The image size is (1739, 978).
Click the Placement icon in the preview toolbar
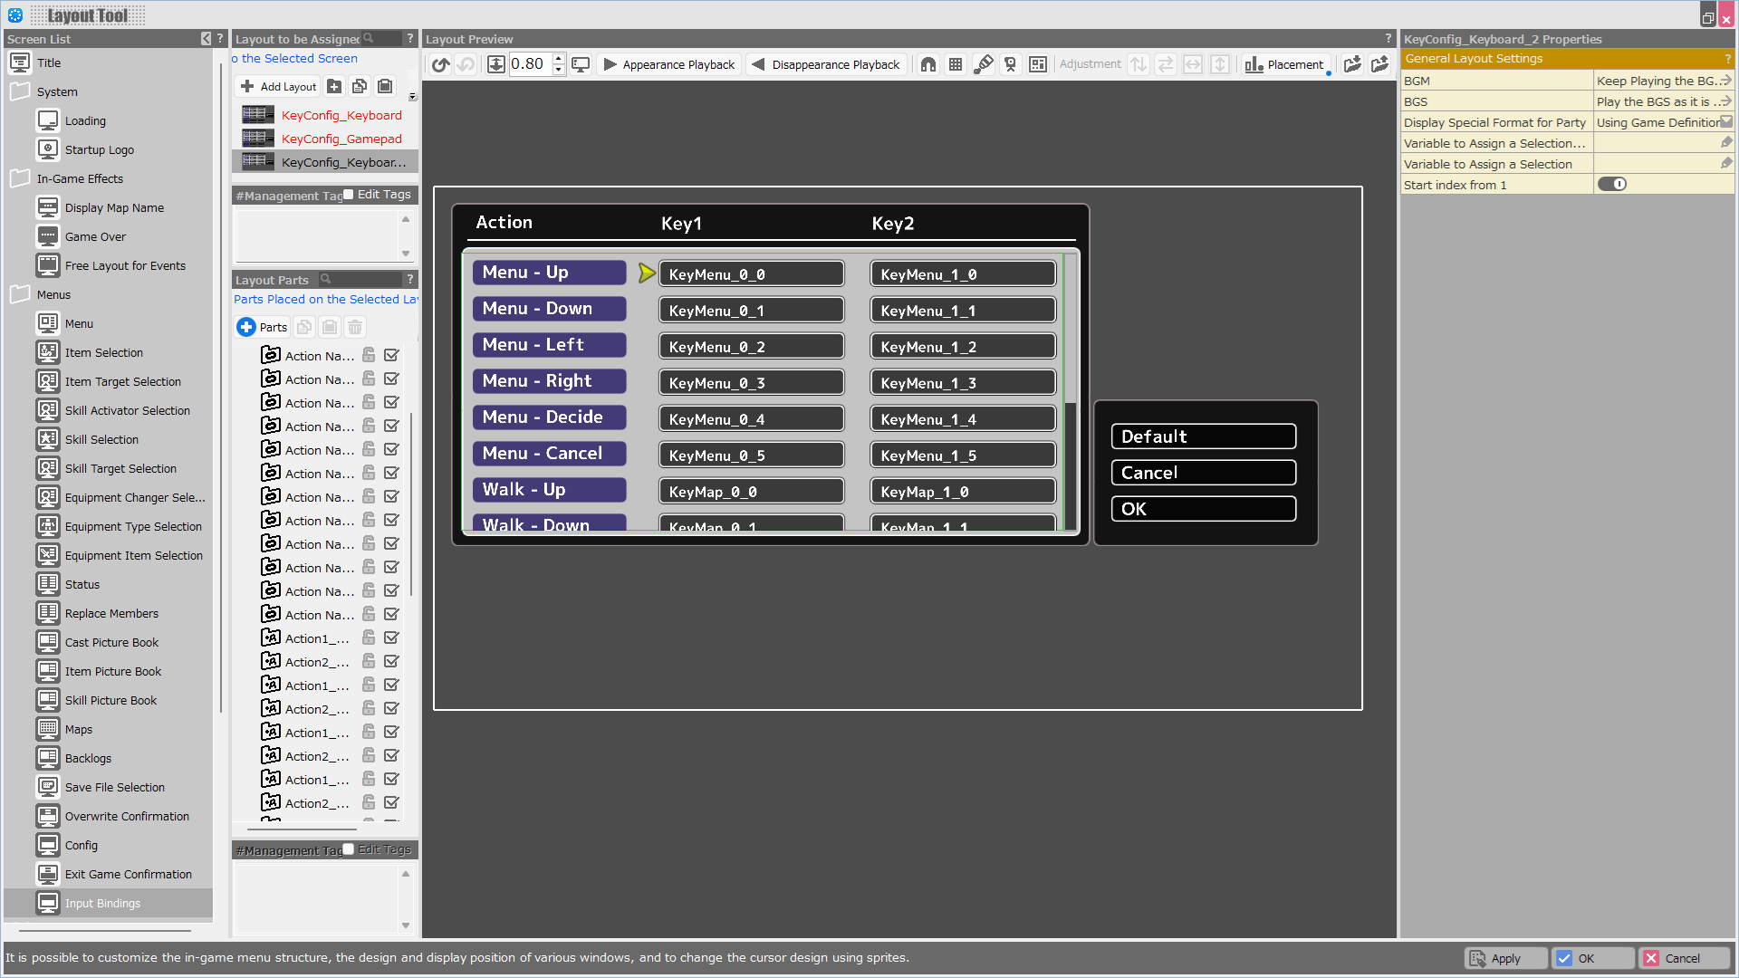coord(1284,64)
